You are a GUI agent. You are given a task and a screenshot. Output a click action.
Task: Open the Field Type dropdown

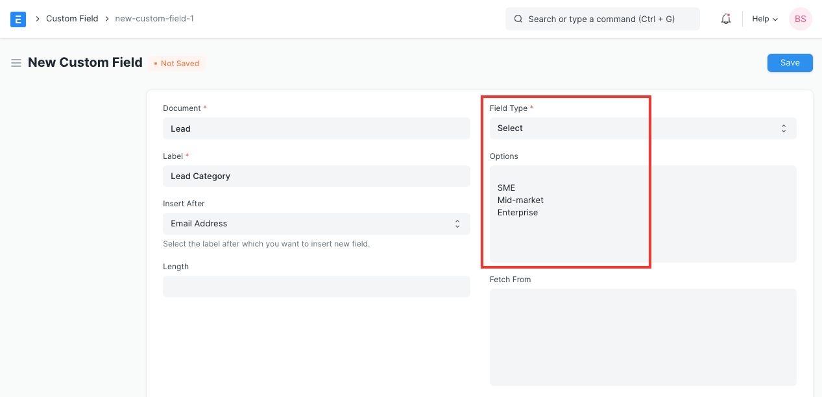[643, 128]
